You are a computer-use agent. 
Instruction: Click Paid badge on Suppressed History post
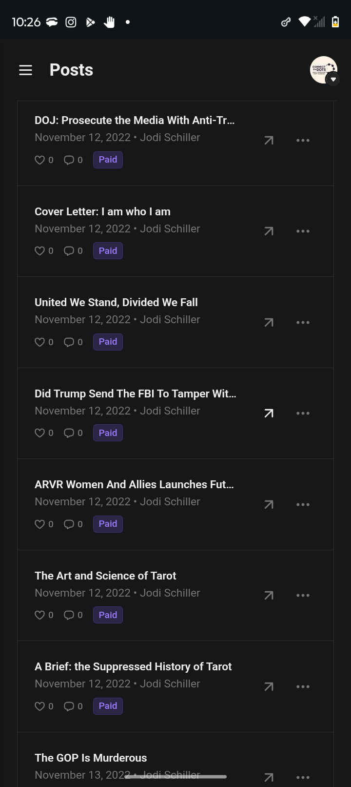[x=108, y=706]
